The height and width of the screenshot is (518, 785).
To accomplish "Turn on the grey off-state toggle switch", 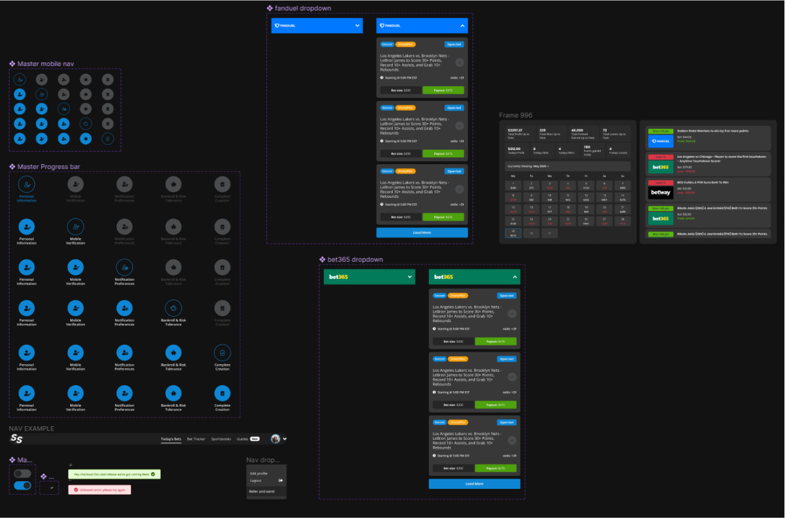I will (x=23, y=474).
